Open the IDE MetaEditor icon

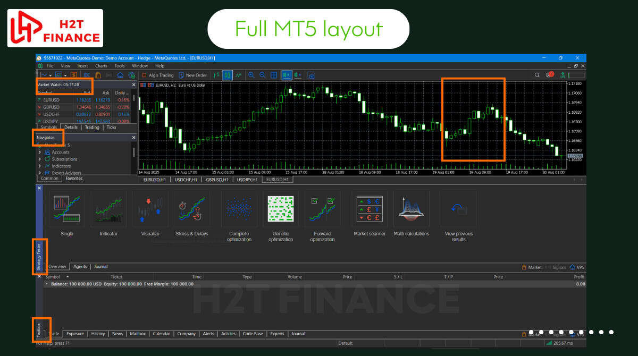click(x=87, y=75)
